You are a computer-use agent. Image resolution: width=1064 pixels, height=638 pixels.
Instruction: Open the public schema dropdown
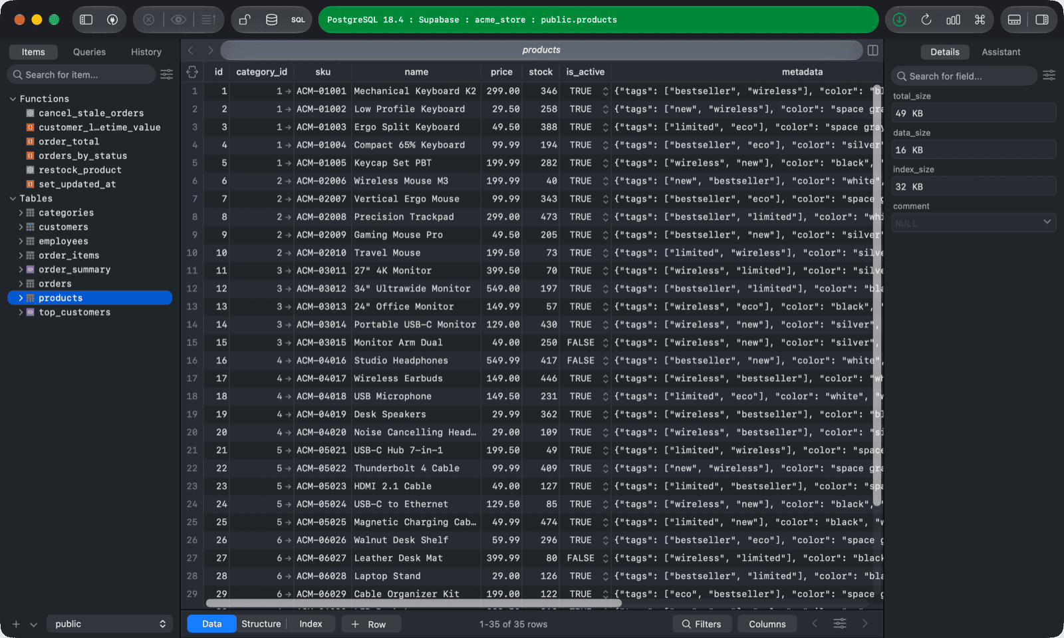pos(110,624)
